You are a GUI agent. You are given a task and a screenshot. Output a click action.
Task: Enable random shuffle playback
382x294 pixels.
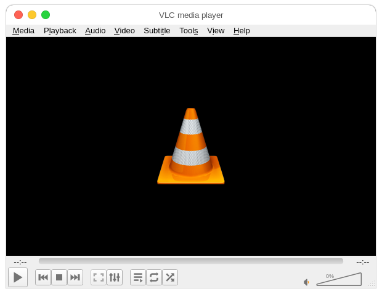170,277
